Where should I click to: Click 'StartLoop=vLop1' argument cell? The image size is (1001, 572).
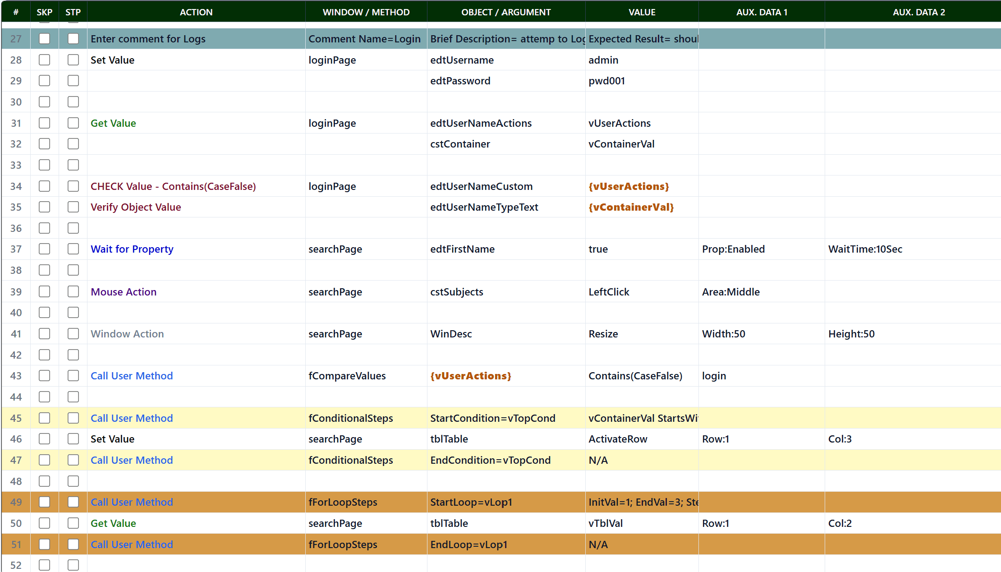coord(506,502)
